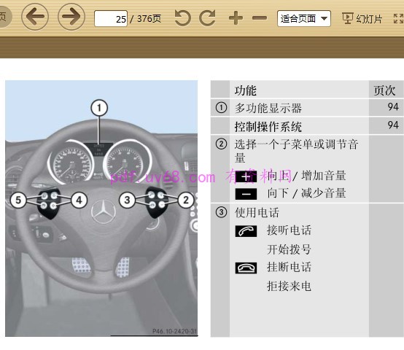The height and width of the screenshot is (350, 404).
Task: Select the 拒接来电 text
Action: coord(289,286)
